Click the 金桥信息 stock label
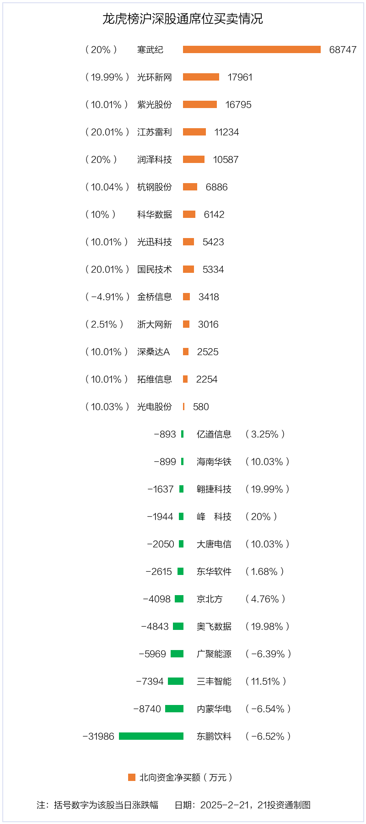Screen dimensions: 366x824 point(154,297)
